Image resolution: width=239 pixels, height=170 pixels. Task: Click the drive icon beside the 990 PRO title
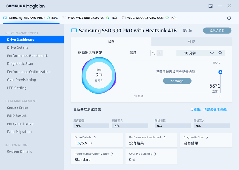click(x=74, y=31)
